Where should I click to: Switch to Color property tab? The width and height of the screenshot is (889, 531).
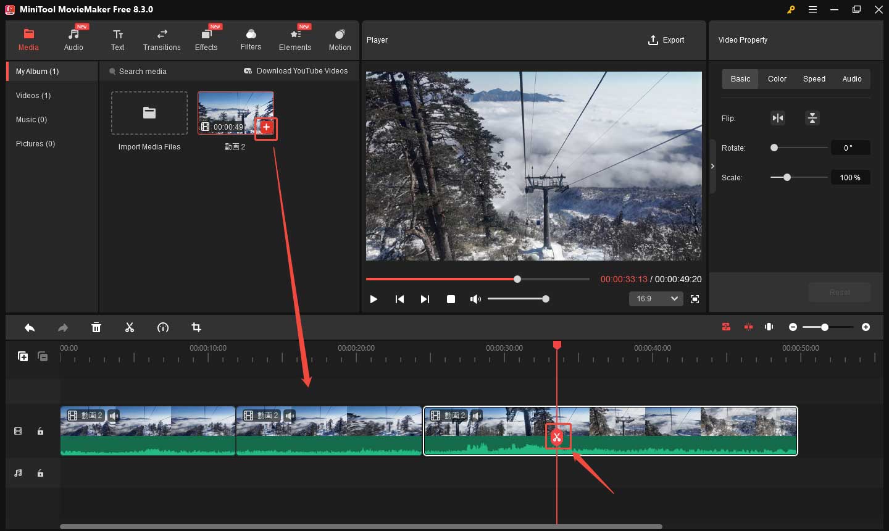[777, 79]
